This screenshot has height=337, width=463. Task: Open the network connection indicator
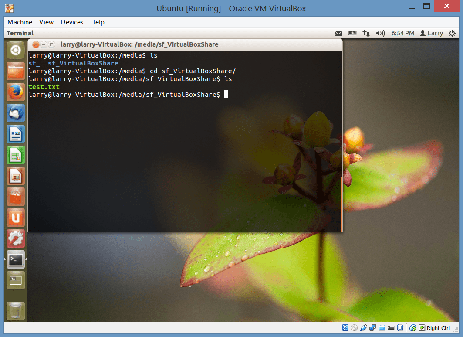tap(366, 33)
